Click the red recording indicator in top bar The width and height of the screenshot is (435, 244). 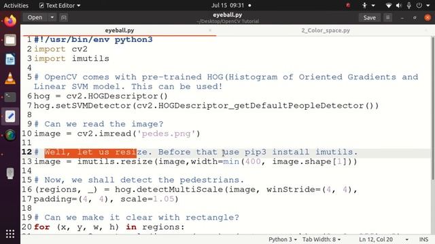click(x=348, y=5)
